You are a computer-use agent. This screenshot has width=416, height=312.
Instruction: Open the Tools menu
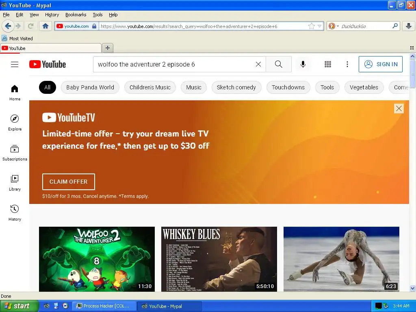click(97, 15)
